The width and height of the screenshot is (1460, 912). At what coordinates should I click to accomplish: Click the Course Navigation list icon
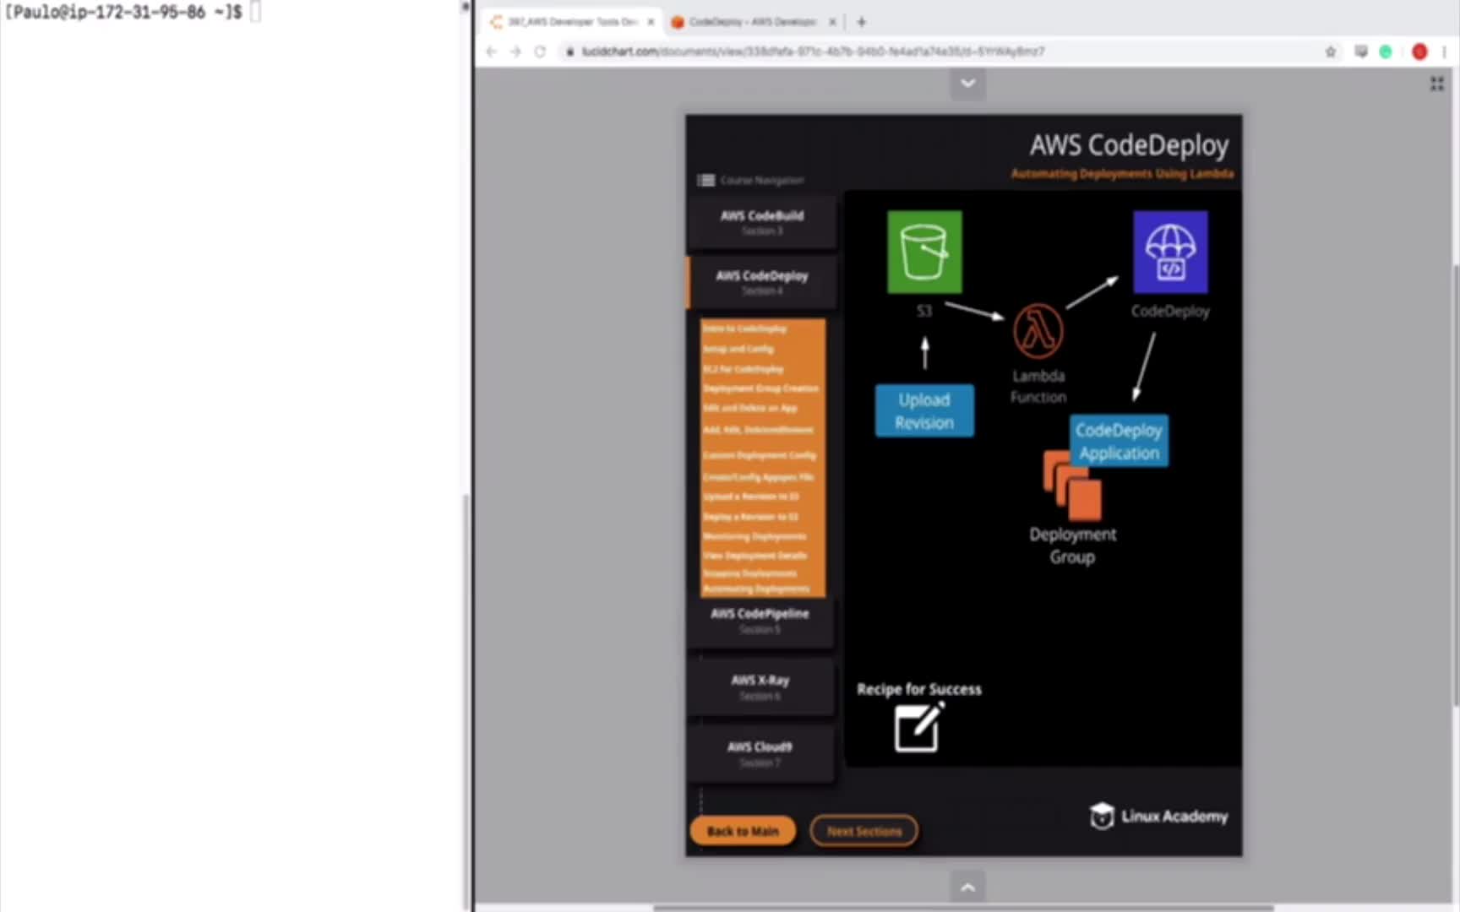pyautogui.click(x=705, y=180)
